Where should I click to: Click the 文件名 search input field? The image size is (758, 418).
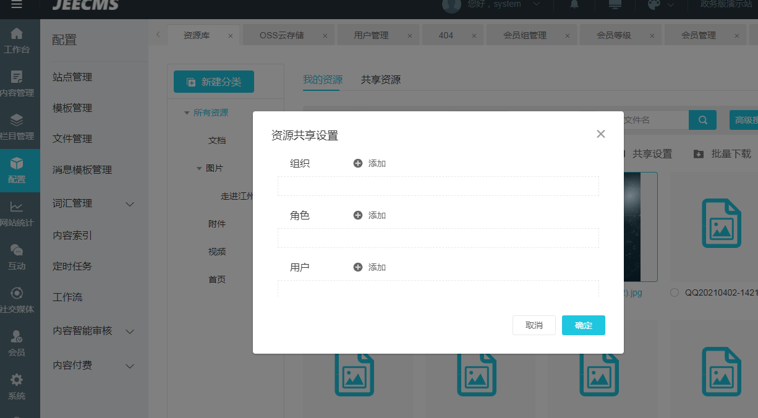click(x=654, y=120)
